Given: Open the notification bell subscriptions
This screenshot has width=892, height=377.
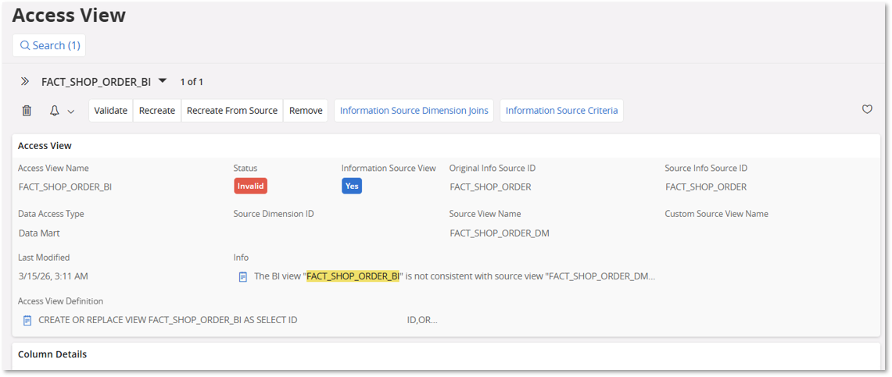Looking at the screenshot, I should [x=55, y=111].
